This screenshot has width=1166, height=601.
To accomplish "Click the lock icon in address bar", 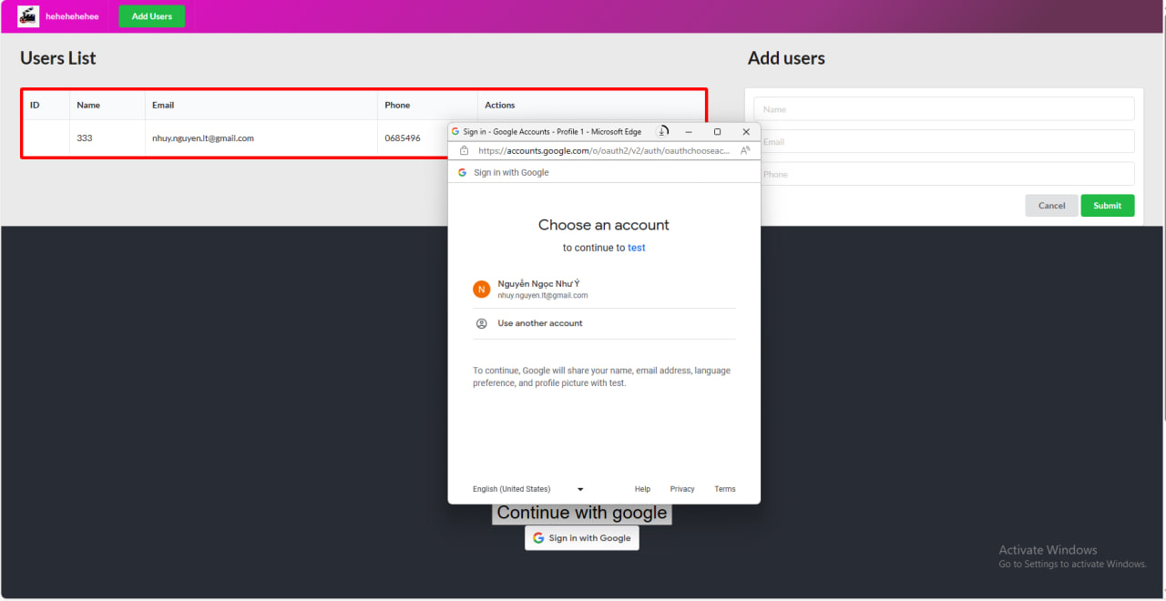I will click(464, 150).
